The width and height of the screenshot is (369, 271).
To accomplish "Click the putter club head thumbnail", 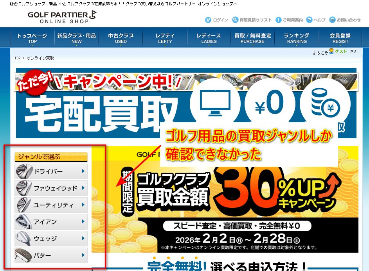I will 24,255.
